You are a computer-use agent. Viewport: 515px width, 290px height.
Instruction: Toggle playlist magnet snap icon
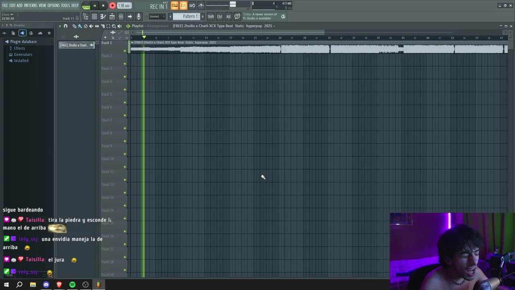66,26
